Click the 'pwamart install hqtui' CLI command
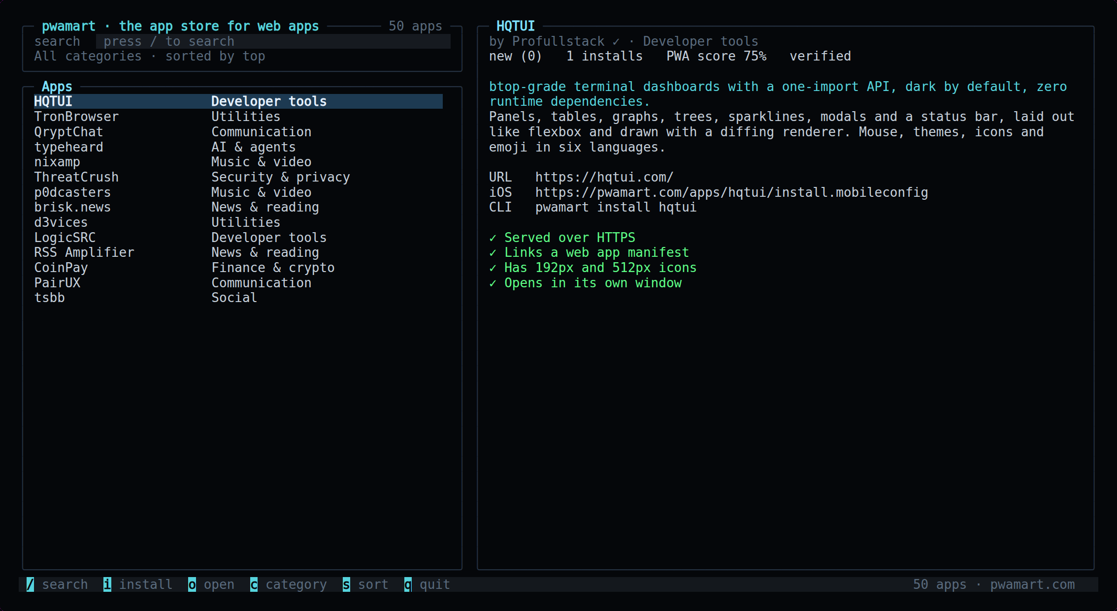Viewport: 1117px width, 611px height. (x=616, y=207)
